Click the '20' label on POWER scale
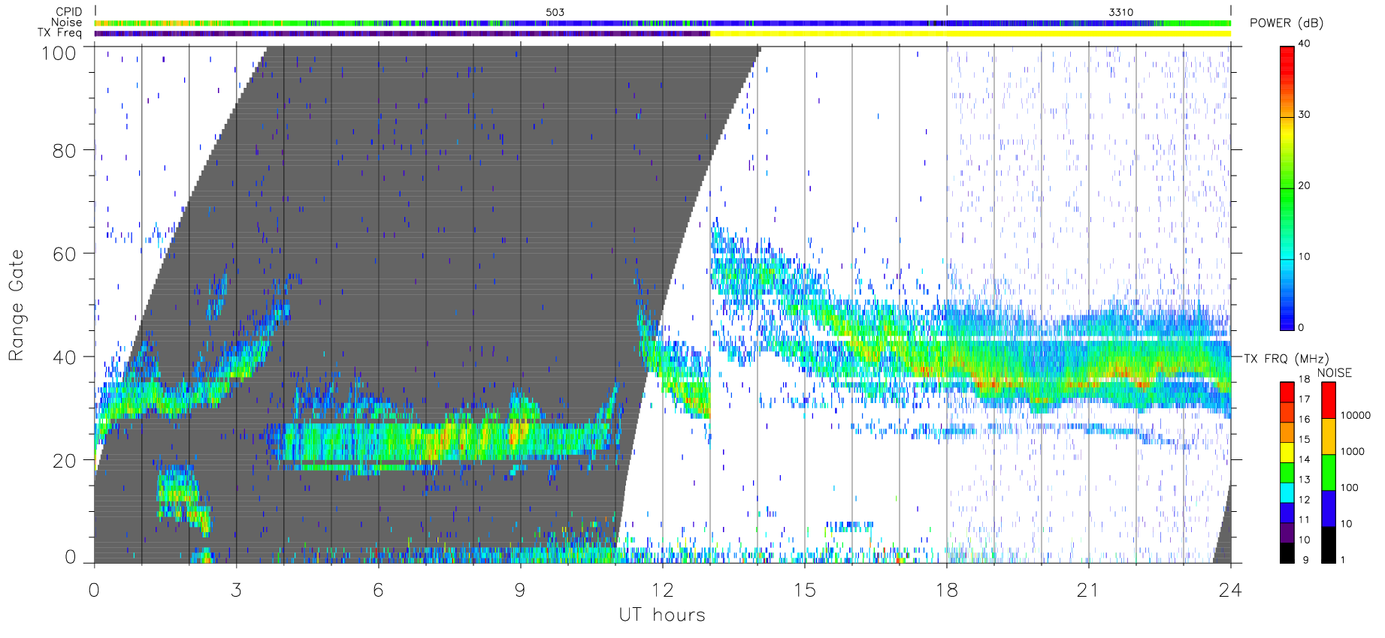Image resolution: width=1385 pixels, height=638 pixels. pyautogui.click(x=1304, y=185)
